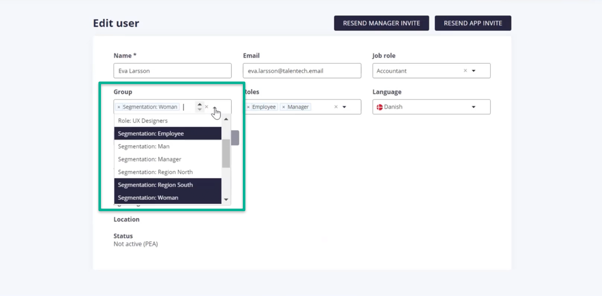
Task: Choose 'Segmentation: Man' from Group list
Action: (168, 146)
